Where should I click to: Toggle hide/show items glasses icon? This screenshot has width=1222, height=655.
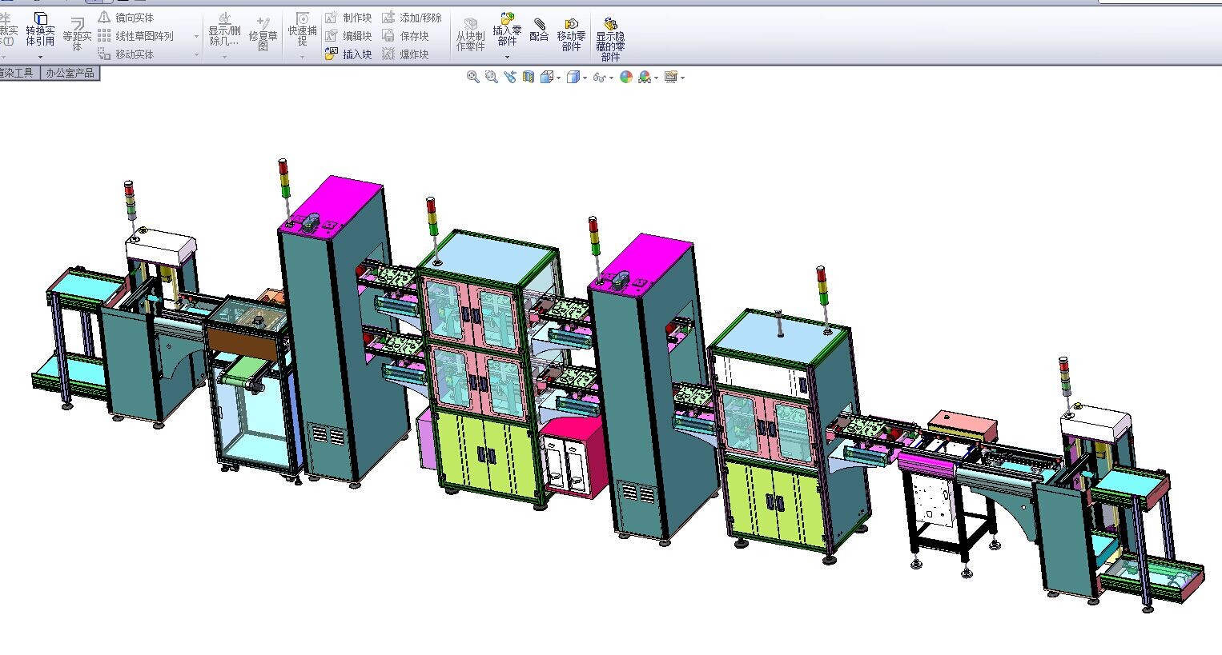click(599, 77)
